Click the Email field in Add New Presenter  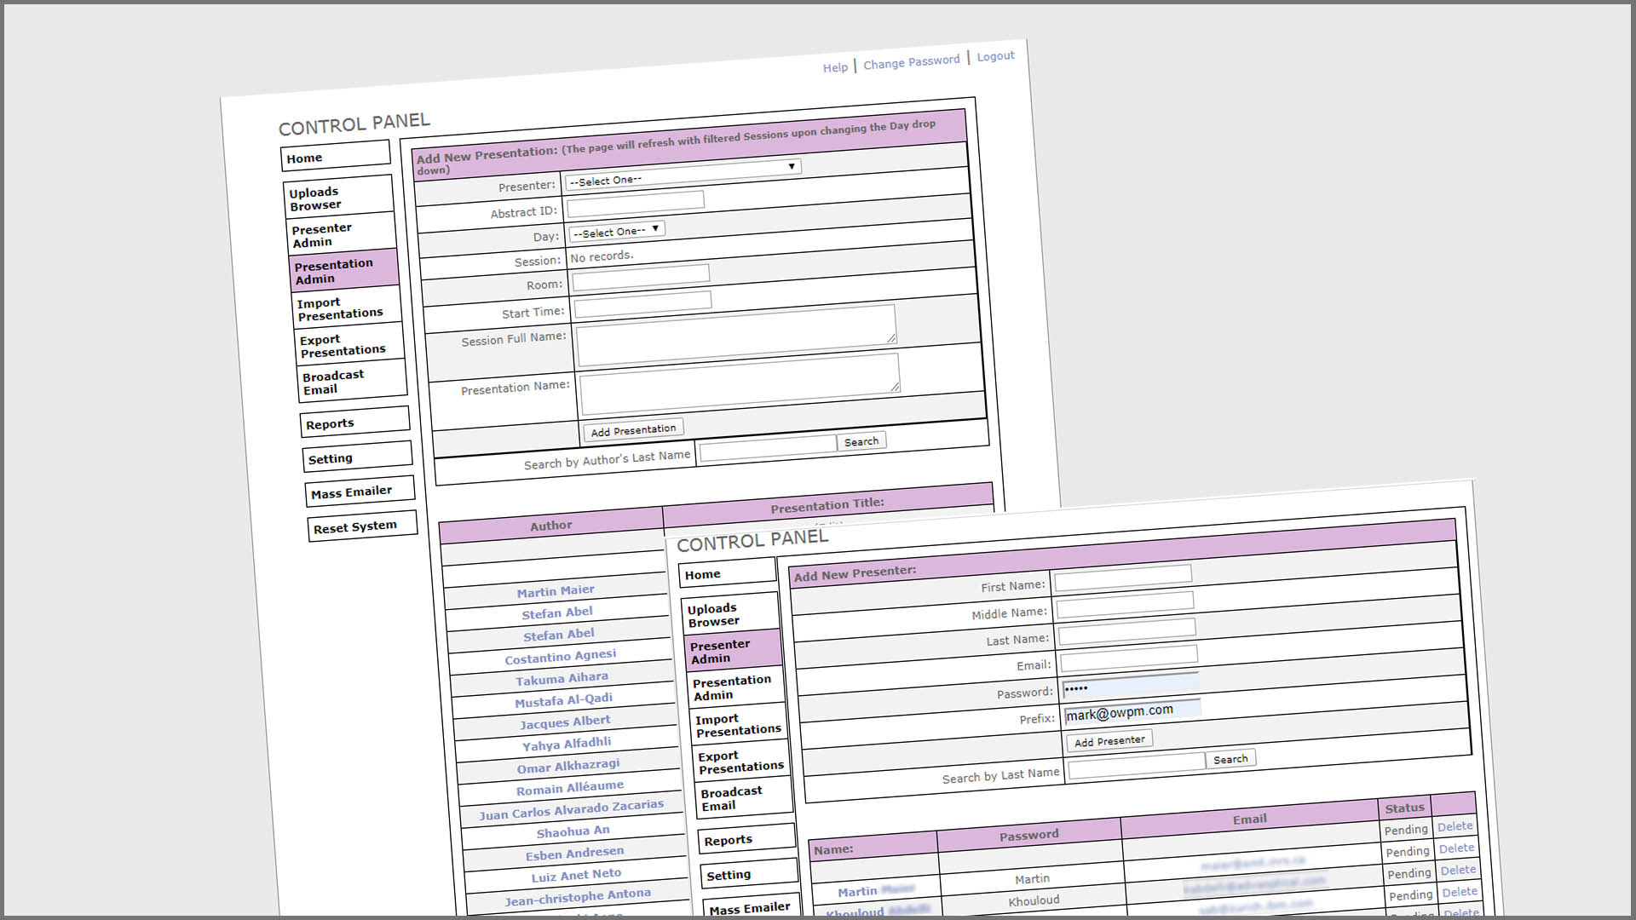[x=1128, y=658]
